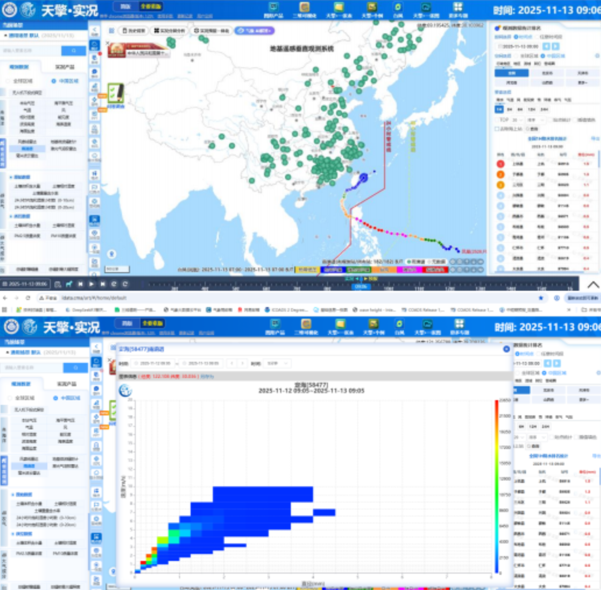
Task: Click blue search button in upper left panel
Action: (73, 50)
